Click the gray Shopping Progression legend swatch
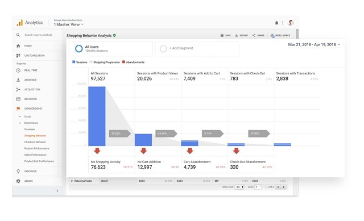The height and width of the screenshot is (221, 364). click(x=91, y=62)
